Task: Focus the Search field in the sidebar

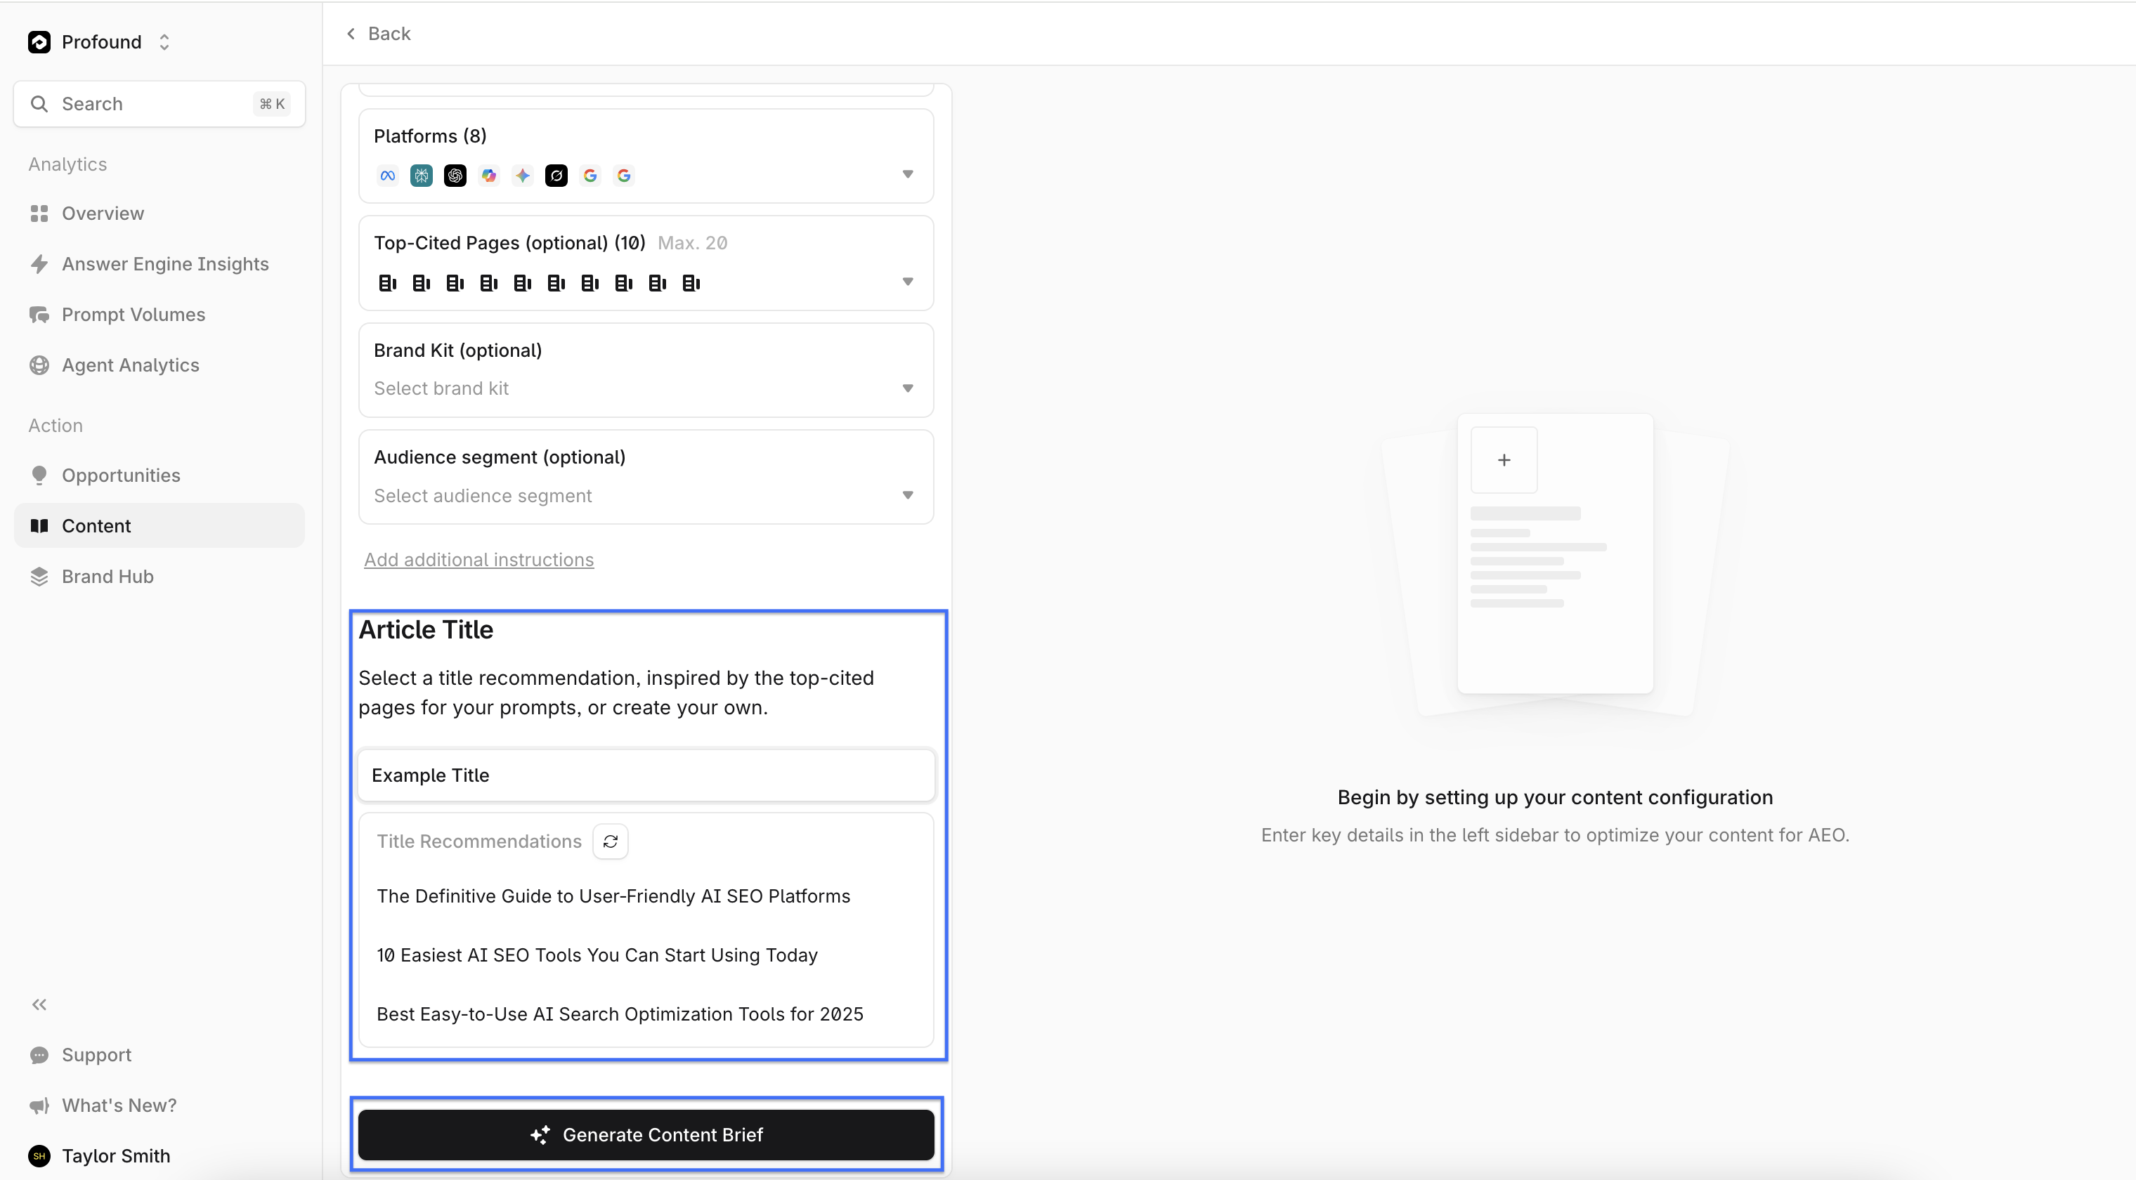Action: (x=159, y=103)
